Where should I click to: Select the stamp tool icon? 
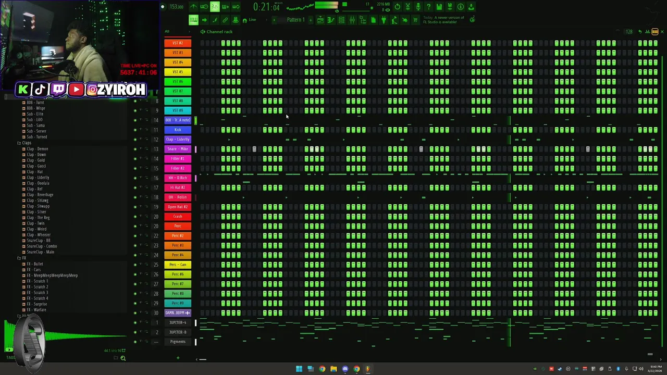pyautogui.click(x=236, y=20)
